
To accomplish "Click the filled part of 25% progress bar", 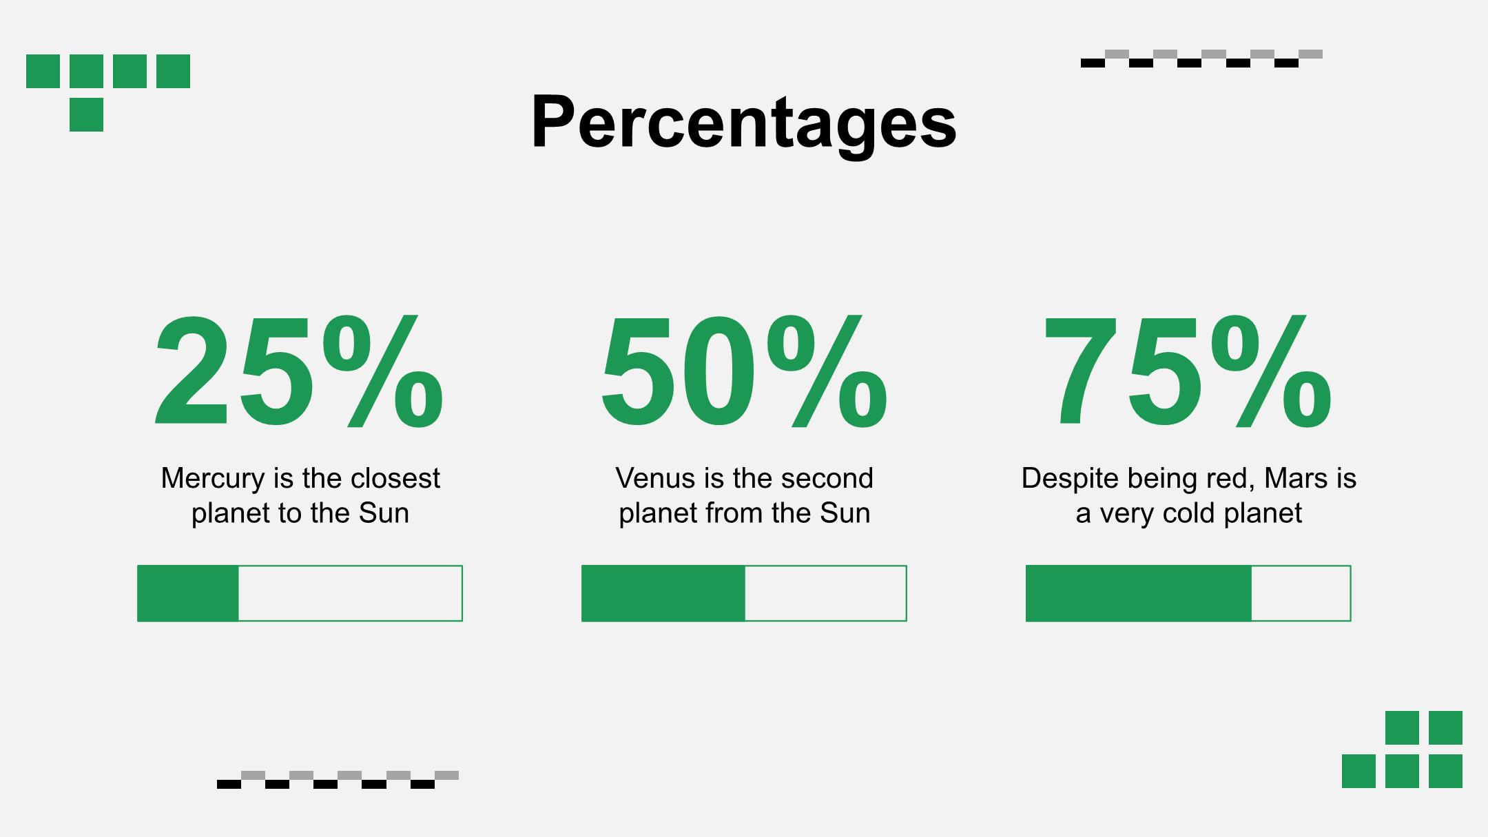I will pyautogui.click(x=188, y=593).
